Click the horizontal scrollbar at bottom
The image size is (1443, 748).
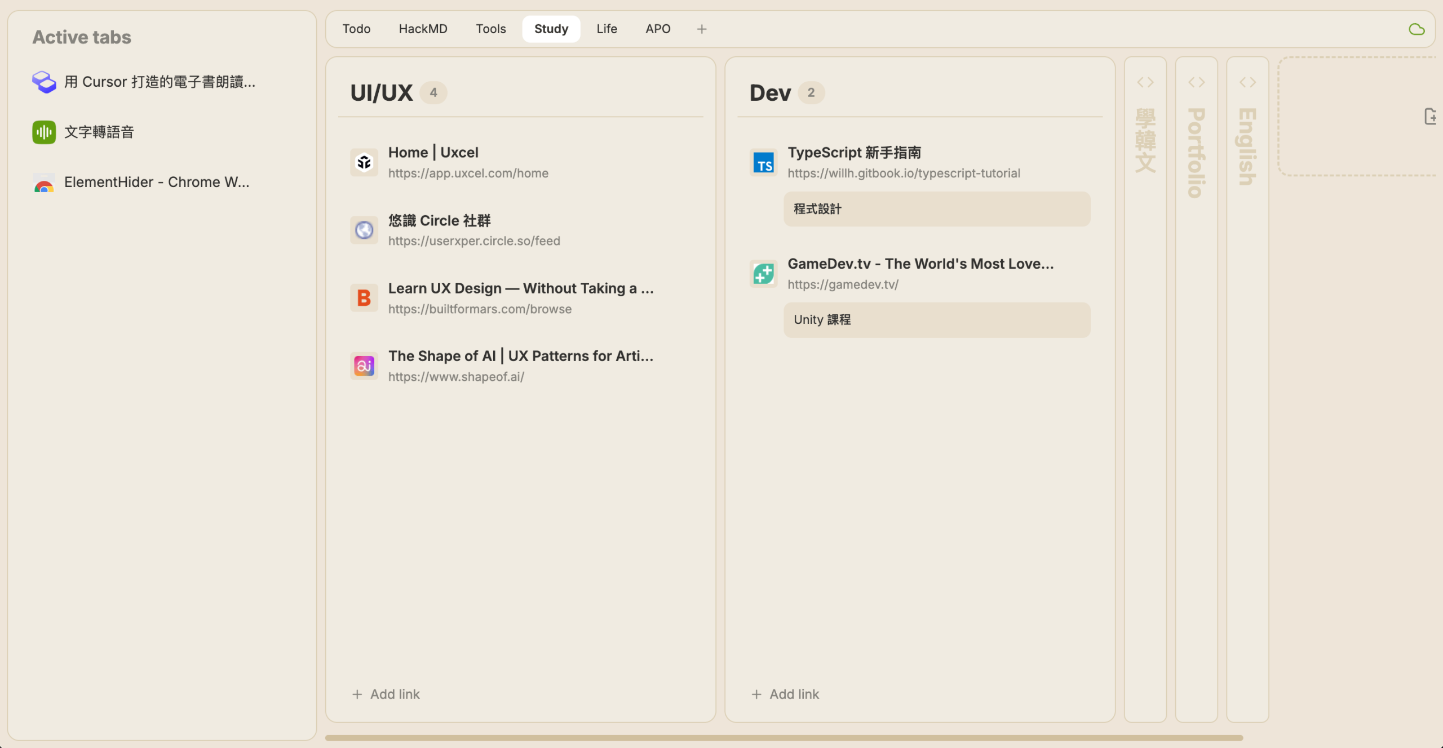tap(784, 737)
